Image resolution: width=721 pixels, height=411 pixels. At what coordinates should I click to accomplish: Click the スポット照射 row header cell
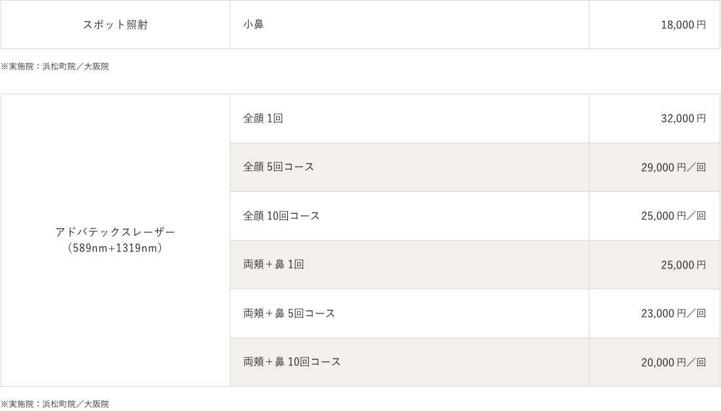coord(114,25)
